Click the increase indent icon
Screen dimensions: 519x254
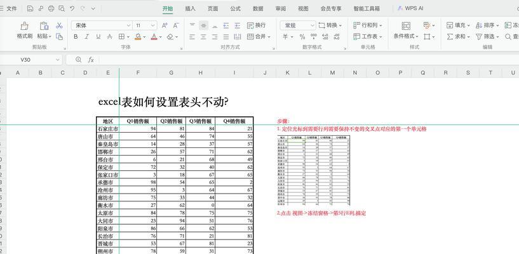(238, 25)
